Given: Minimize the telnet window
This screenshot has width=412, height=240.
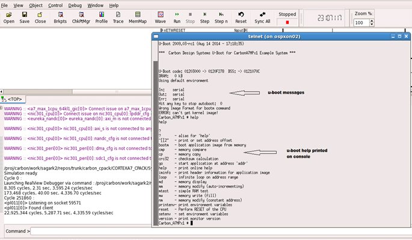Looking at the screenshot, I should [x=393, y=36].
